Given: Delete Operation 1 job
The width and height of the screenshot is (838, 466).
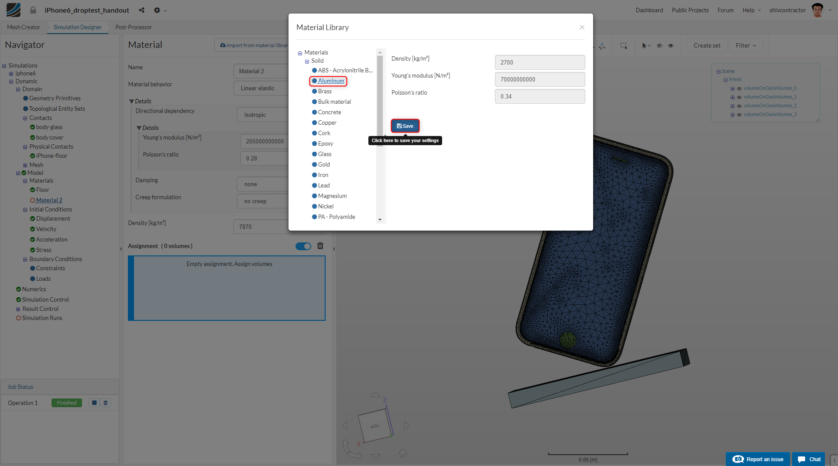Looking at the screenshot, I should click(106, 403).
